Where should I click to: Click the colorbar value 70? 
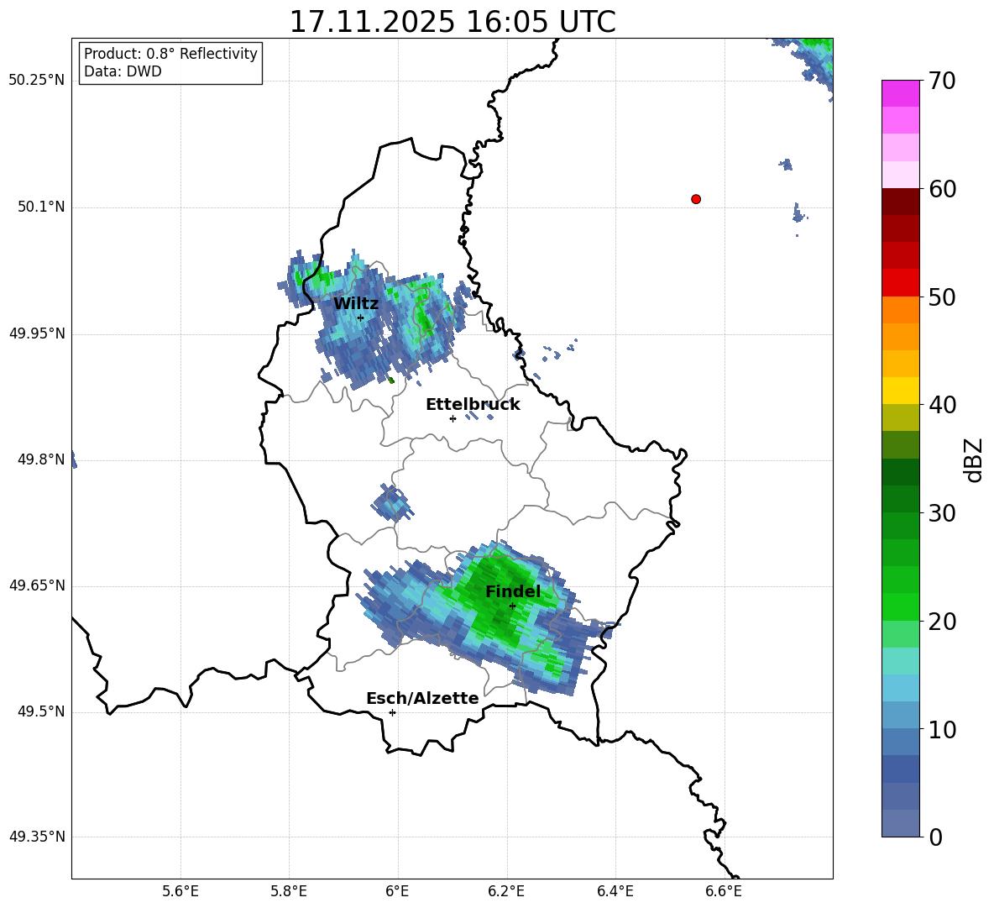click(x=943, y=81)
